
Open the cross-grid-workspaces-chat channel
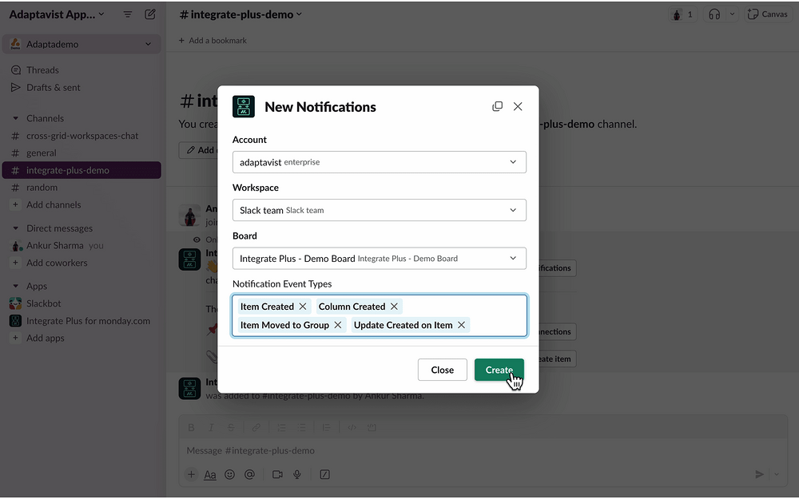[x=81, y=136]
